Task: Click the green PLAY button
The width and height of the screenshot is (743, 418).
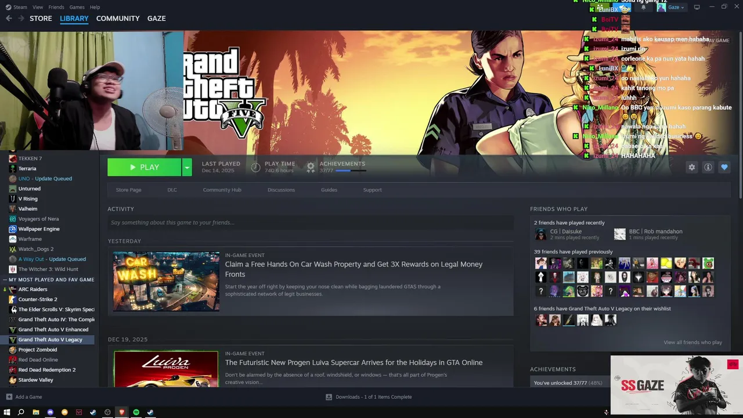Action: [144, 167]
